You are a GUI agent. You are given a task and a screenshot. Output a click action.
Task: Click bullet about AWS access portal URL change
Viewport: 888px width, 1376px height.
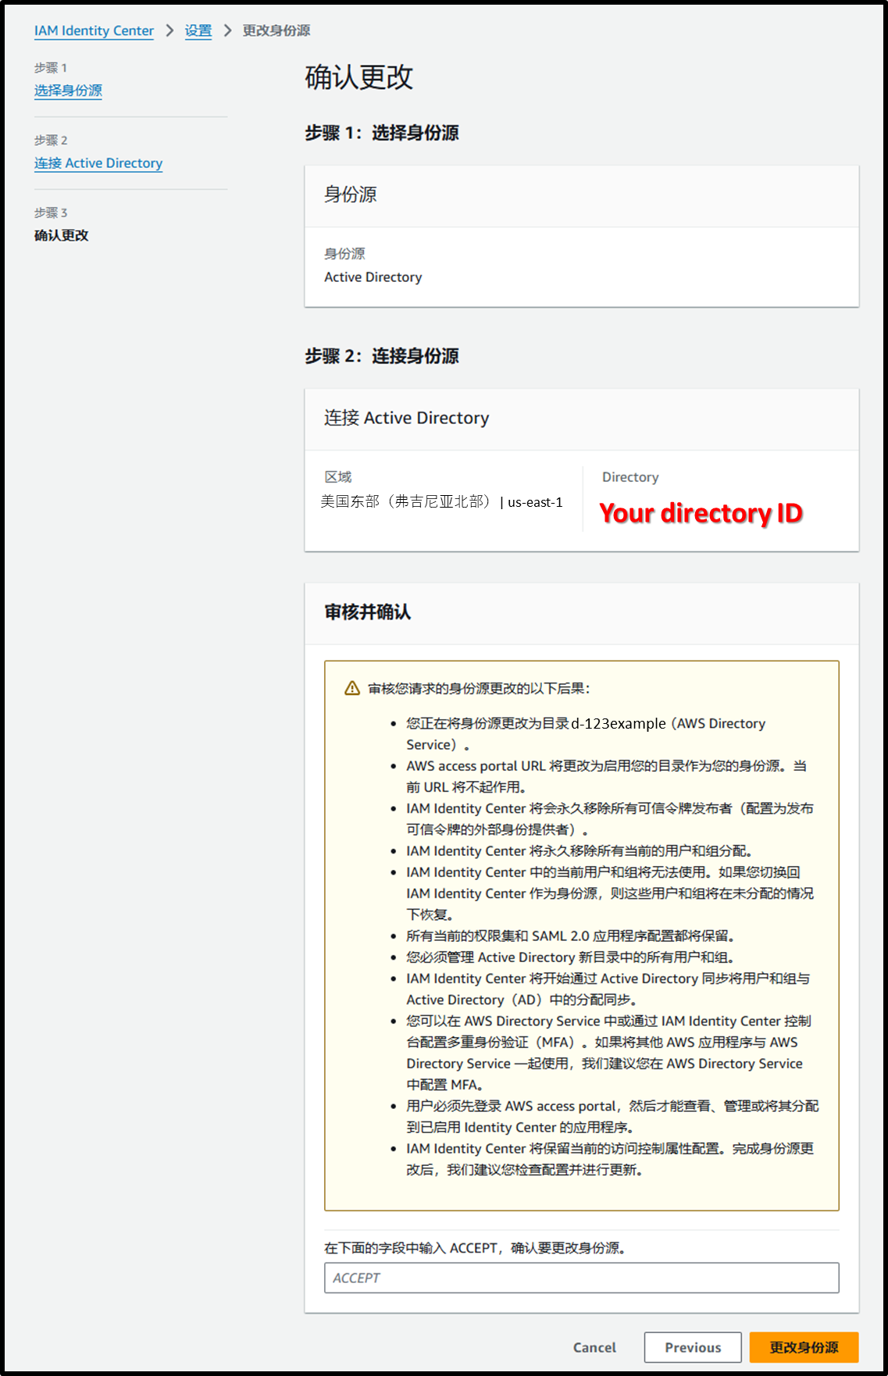point(607,776)
